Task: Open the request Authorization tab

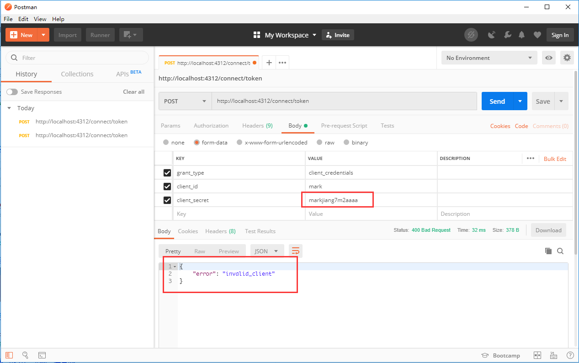Action: [x=211, y=126]
